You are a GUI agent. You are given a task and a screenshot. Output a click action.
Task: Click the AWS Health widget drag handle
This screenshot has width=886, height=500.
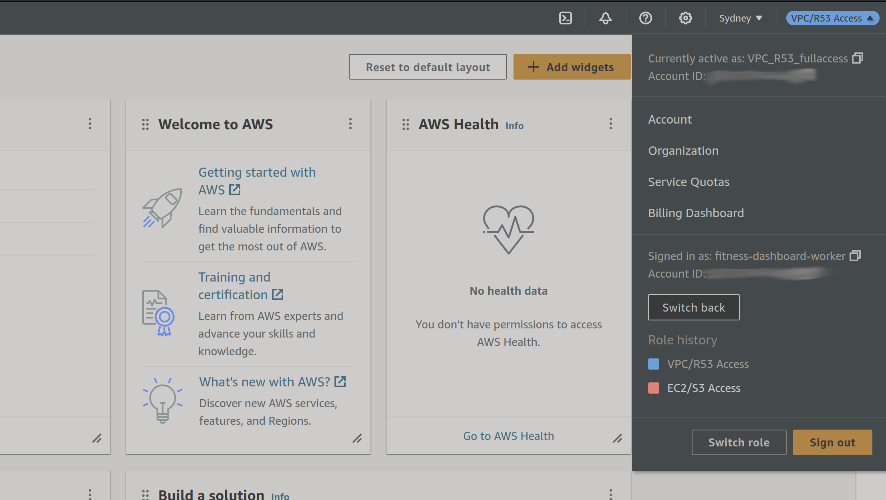point(405,124)
